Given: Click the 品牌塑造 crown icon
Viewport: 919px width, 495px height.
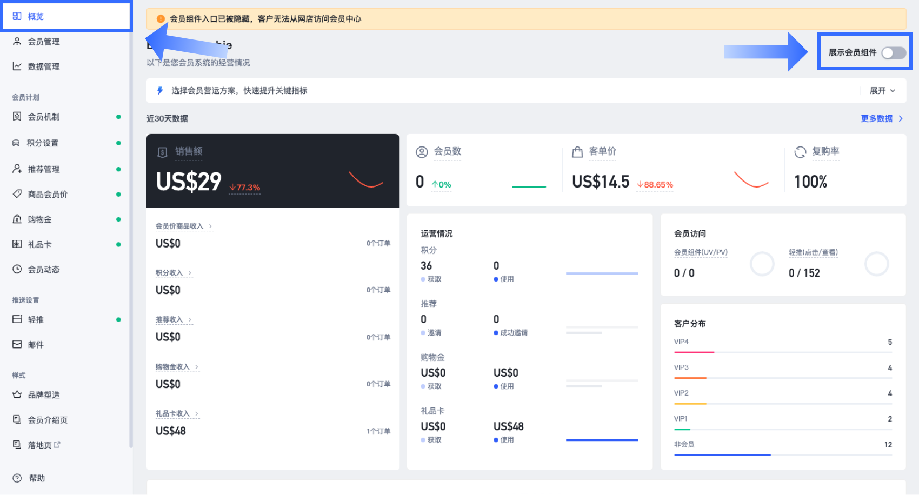Looking at the screenshot, I should point(17,394).
